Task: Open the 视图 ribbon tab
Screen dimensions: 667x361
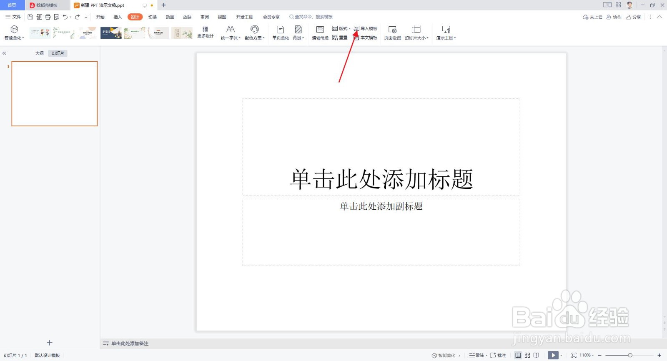Action: click(x=222, y=17)
